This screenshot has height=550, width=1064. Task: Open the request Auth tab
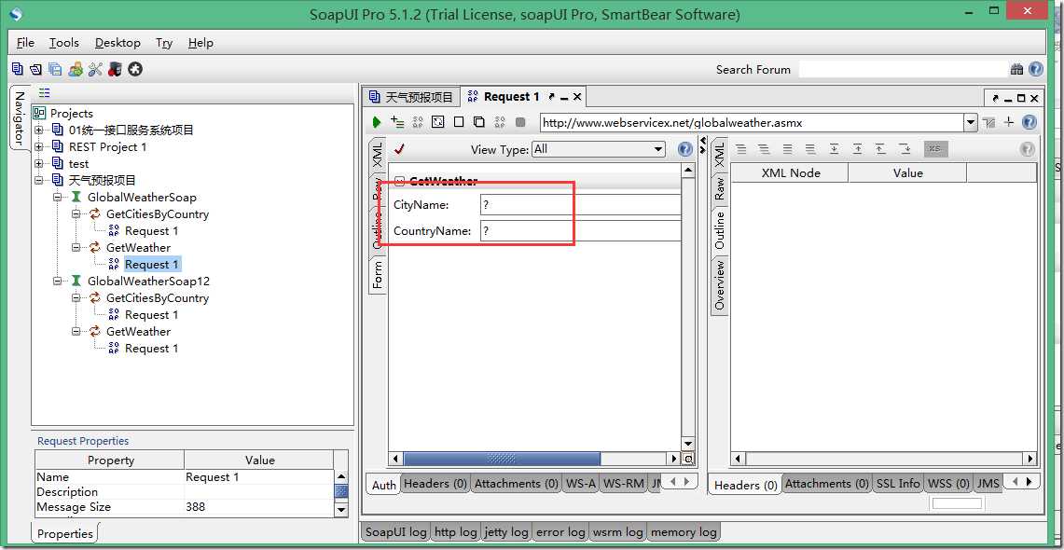[383, 484]
